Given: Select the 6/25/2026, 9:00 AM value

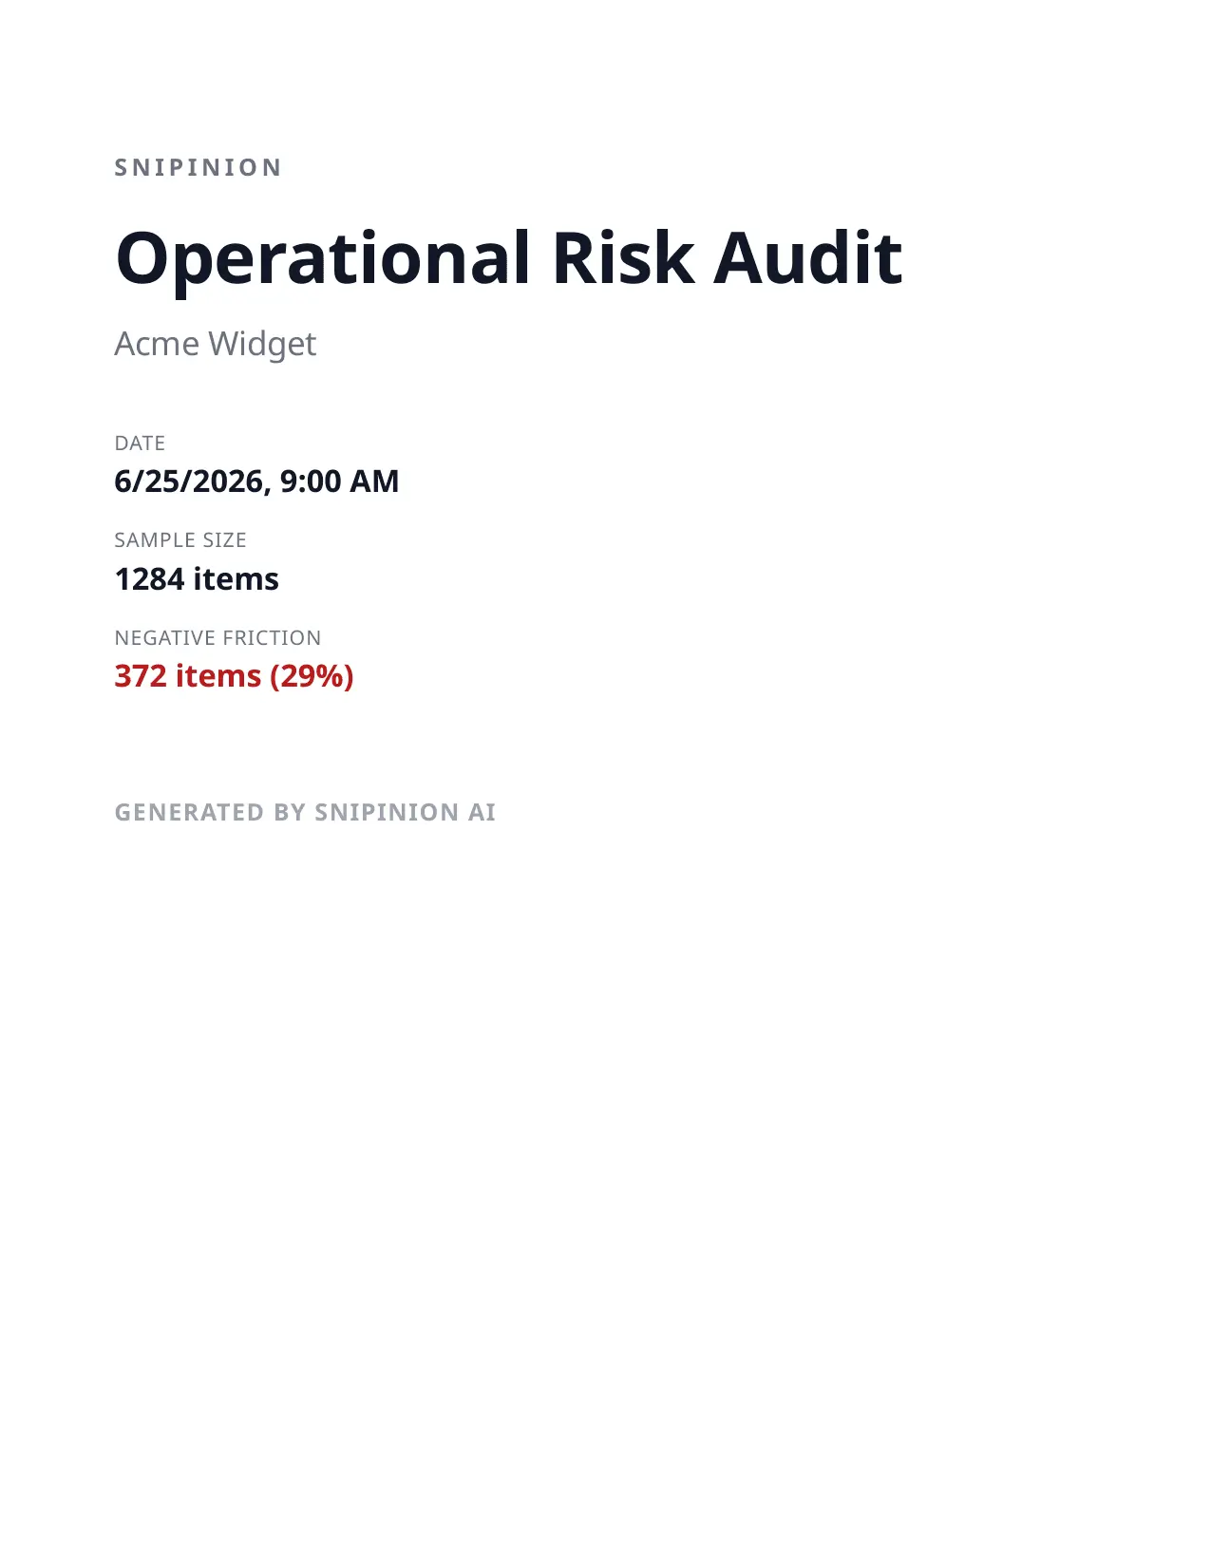Looking at the screenshot, I should pyautogui.click(x=256, y=481).
